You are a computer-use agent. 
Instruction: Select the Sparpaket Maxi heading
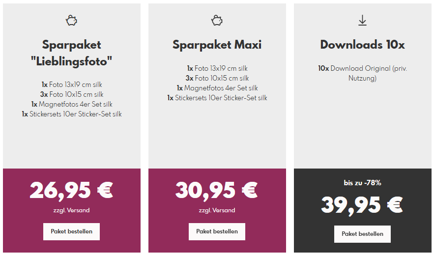[x=217, y=45]
